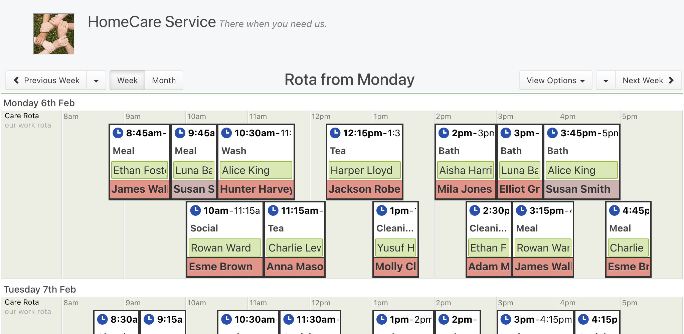
Task: Click the clock icon on the 10:30am Wash visit
Action: [x=226, y=133]
